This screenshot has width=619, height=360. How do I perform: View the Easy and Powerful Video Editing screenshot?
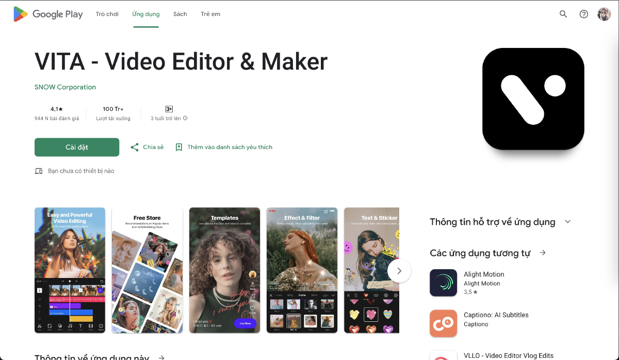[70, 270]
